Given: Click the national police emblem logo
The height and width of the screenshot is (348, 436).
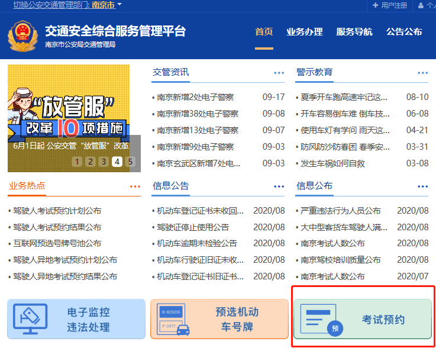Looking at the screenshot, I should [x=22, y=36].
